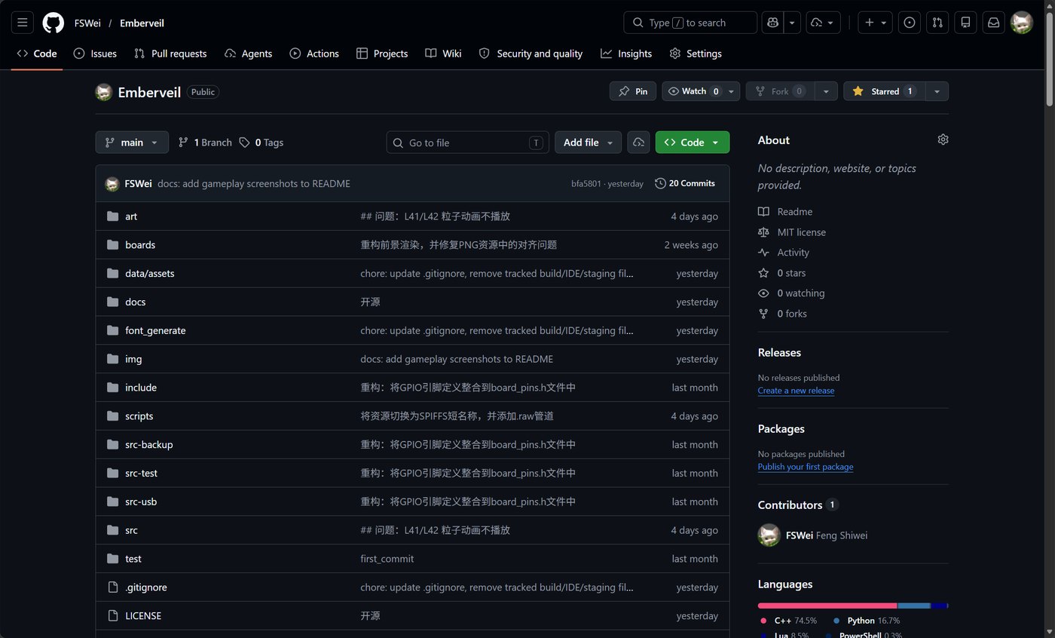Click the C++ pink language bar segment
1055x638 pixels.
click(x=827, y=606)
